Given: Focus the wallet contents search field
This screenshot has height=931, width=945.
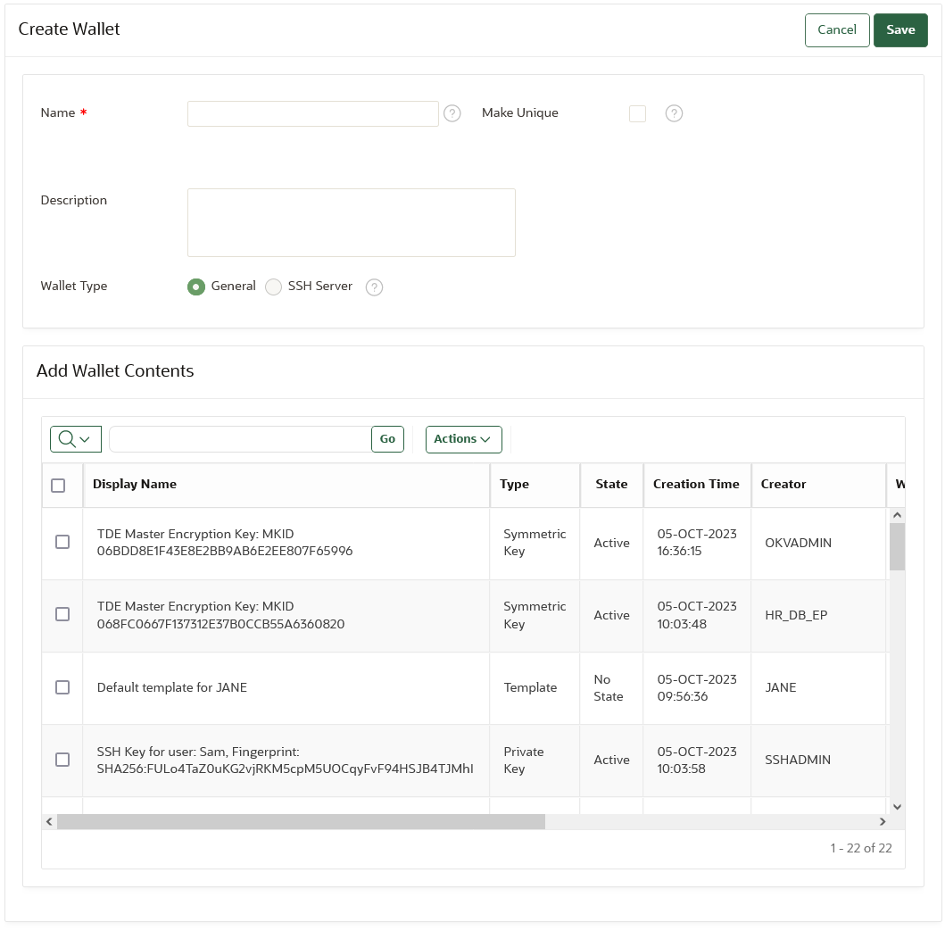Looking at the screenshot, I should (x=240, y=439).
